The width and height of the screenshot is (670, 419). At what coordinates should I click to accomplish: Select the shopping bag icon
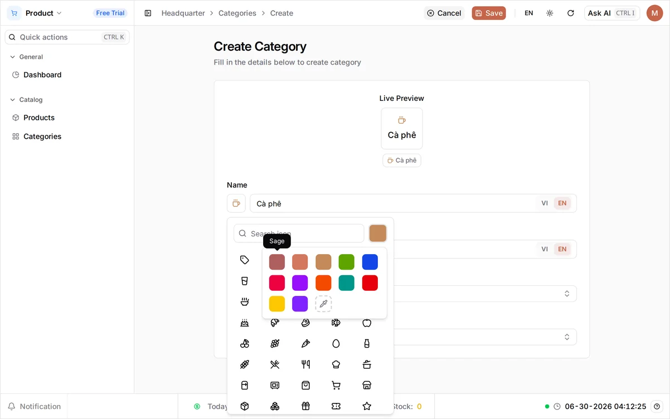pyautogui.click(x=305, y=385)
